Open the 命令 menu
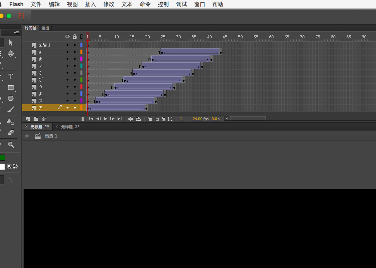 click(x=145, y=4)
